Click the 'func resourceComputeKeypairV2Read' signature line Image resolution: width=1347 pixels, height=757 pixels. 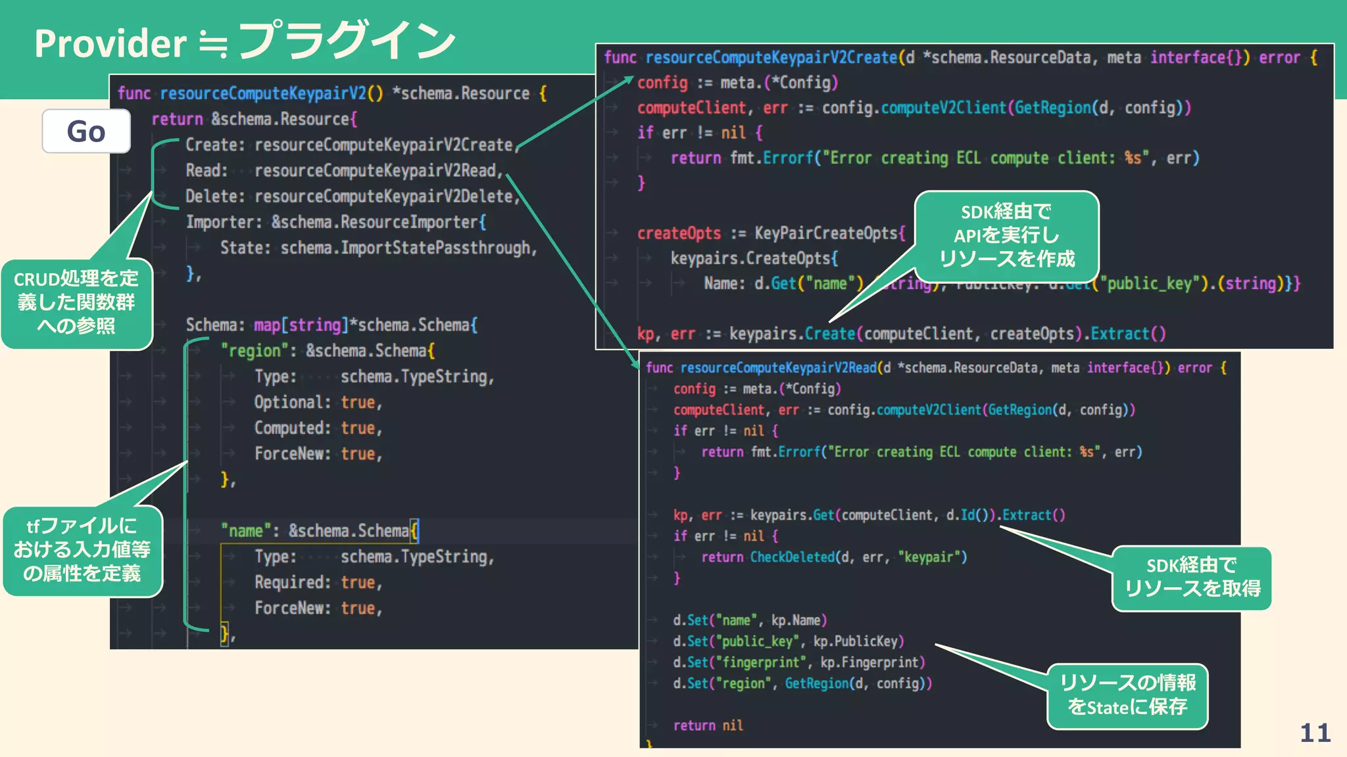(x=937, y=367)
